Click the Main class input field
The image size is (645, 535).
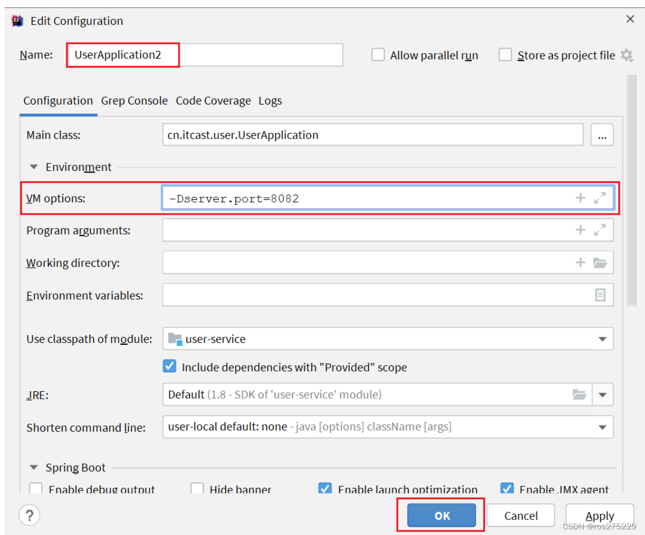pos(373,135)
